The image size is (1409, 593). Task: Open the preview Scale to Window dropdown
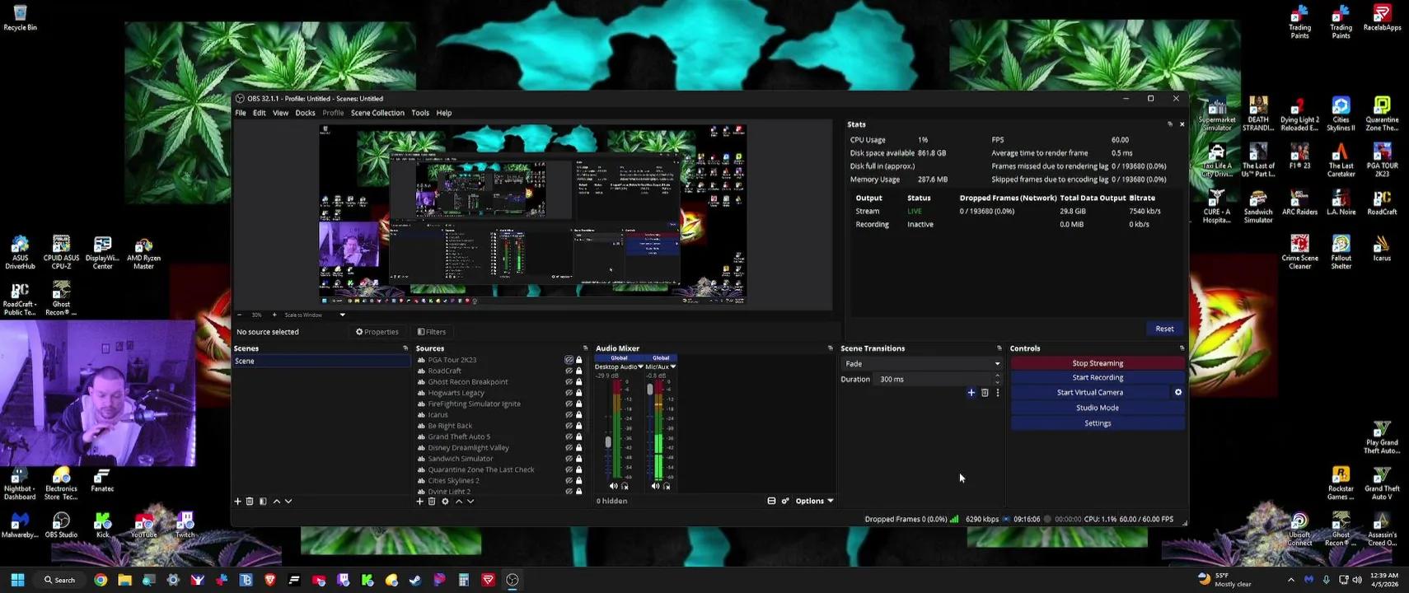[315, 315]
